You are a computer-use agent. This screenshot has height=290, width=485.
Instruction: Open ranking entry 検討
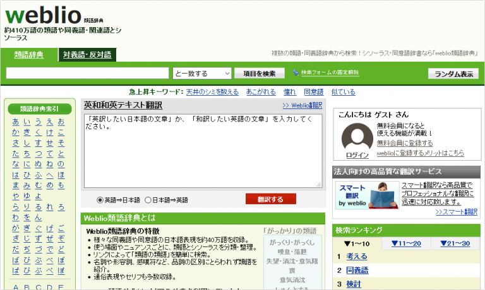click(354, 284)
